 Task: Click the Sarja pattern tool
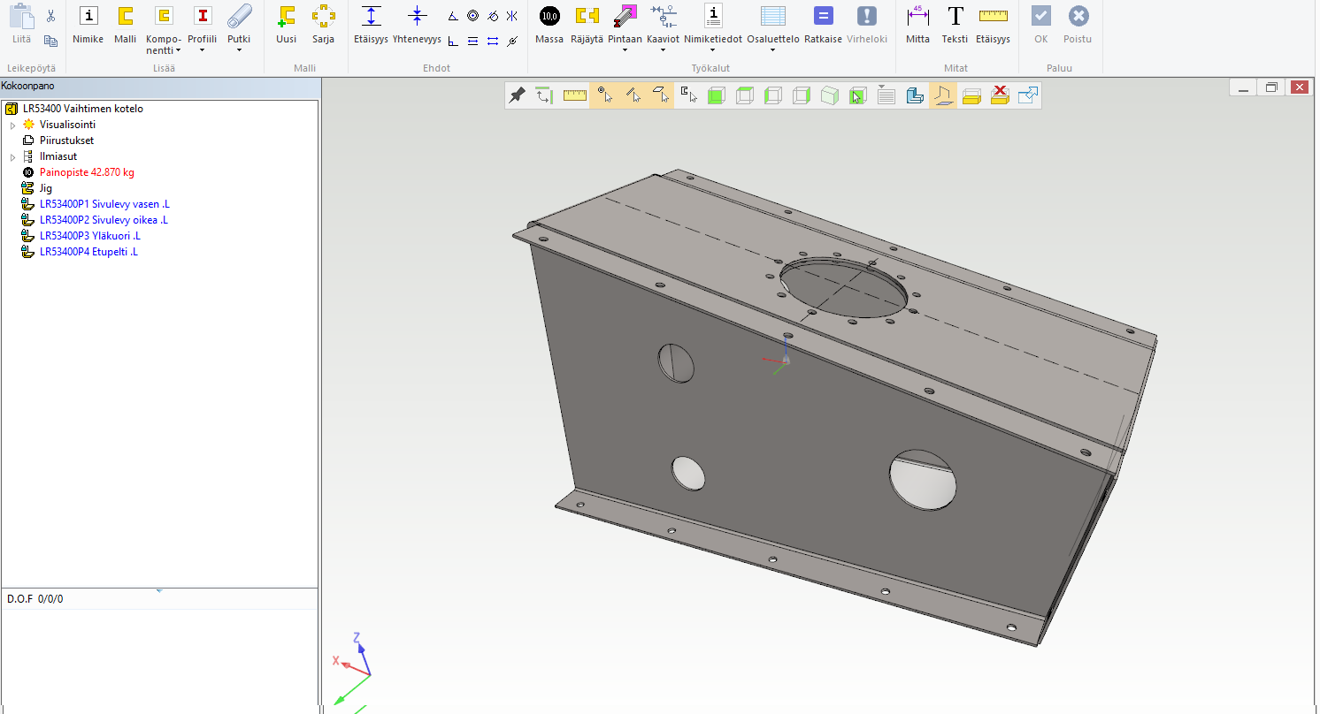click(x=323, y=24)
